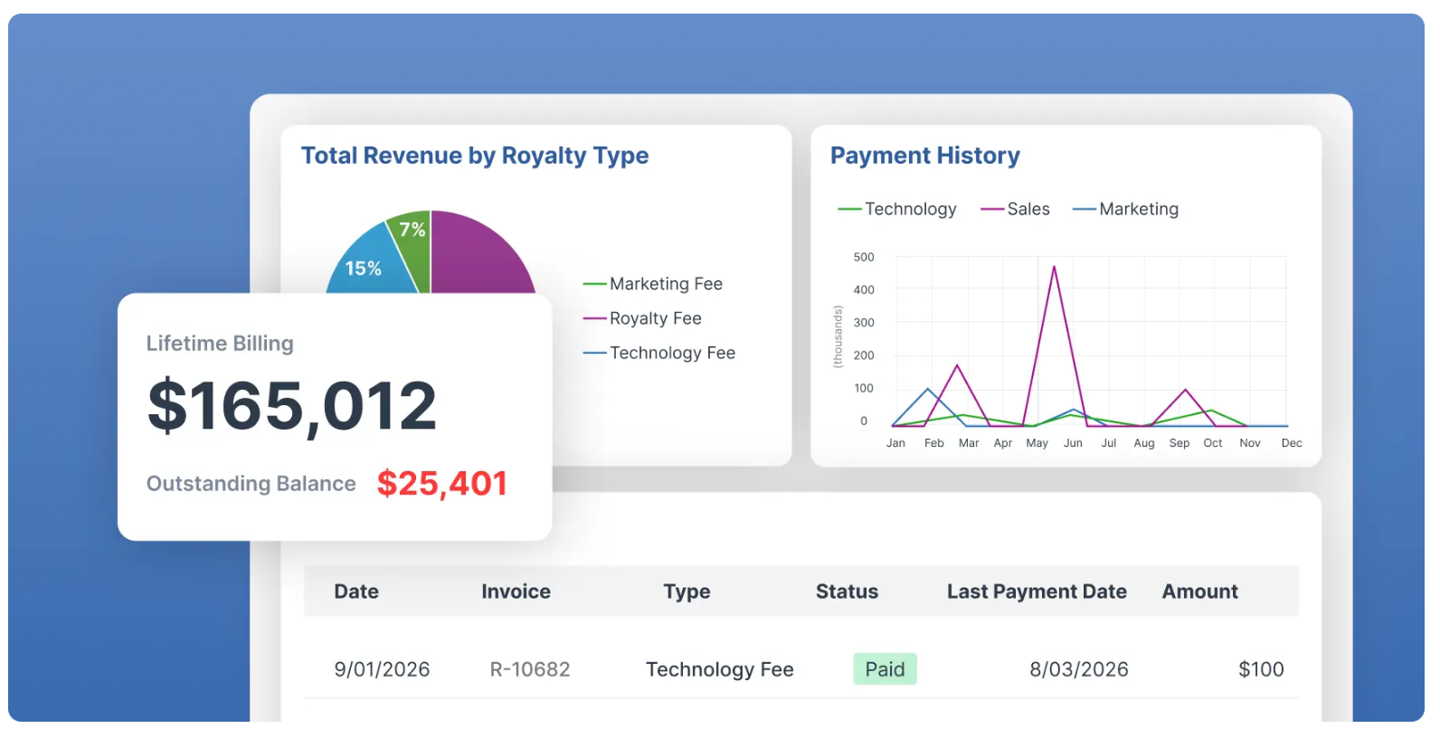
Task: Toggle the Marketing series in Payment History legend
Action: (x=1126, y=209)
